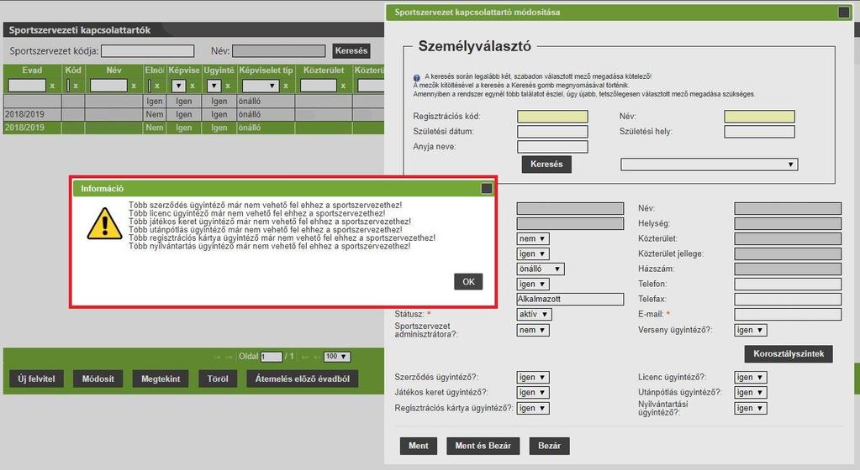This screenshot has width=860, height=470.
Task: Open the Utánpótlás ügyintéző dropdown
Action: coord(751,393)
